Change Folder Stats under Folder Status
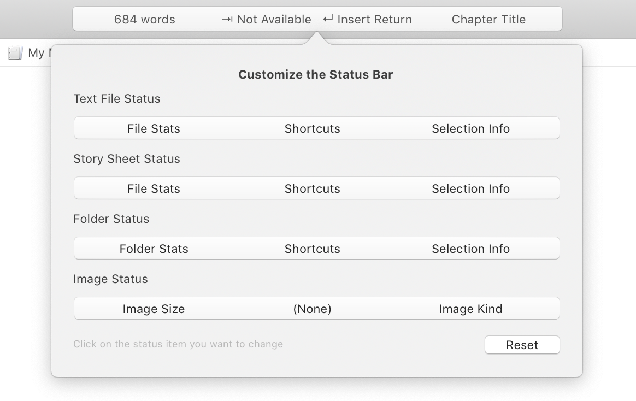Image resolution: width=636 pixels, height=401 pixels. coord(154,249)
